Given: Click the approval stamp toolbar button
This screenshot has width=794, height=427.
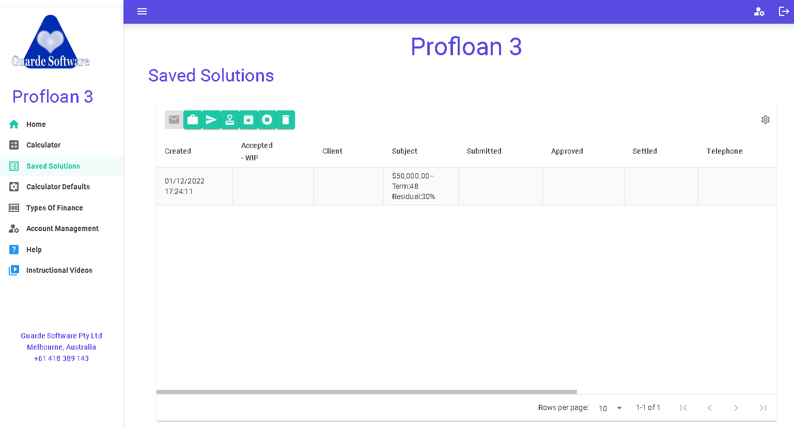Looking at the screenshot, I should coord(230,120).
